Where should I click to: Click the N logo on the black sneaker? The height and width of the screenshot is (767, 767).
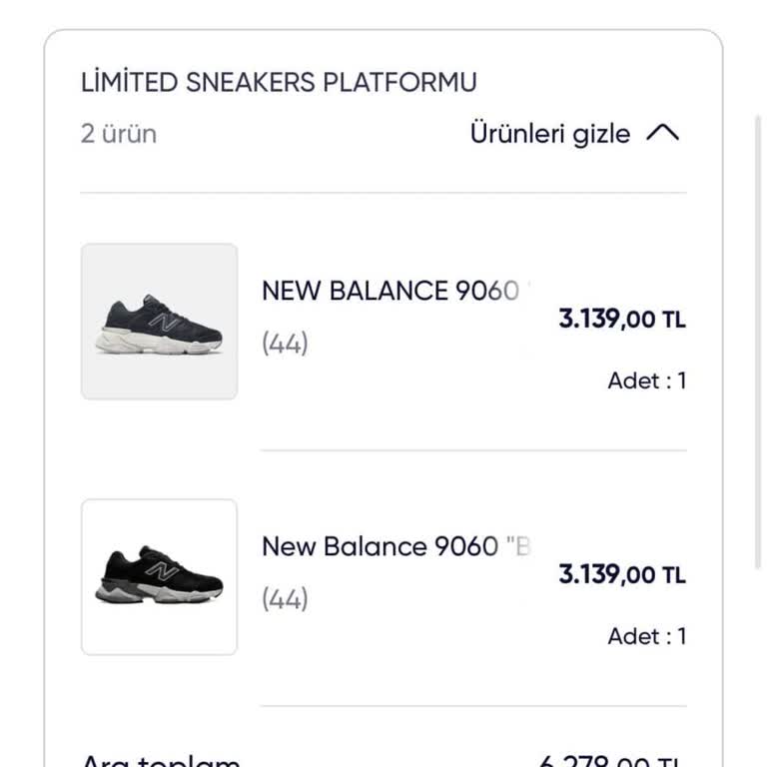pyautogui.click(x=160, y=571)
